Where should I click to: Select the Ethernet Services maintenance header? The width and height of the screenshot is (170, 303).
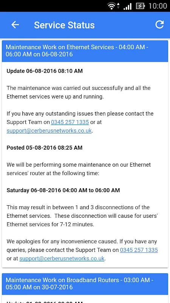(85, 51)
